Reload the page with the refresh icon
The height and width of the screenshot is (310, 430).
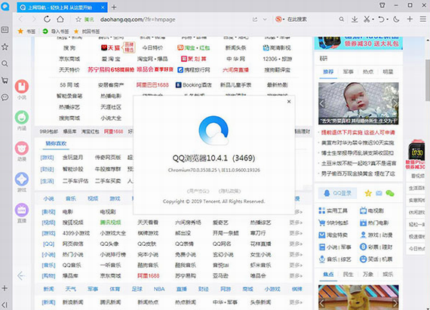coord(47,19)
